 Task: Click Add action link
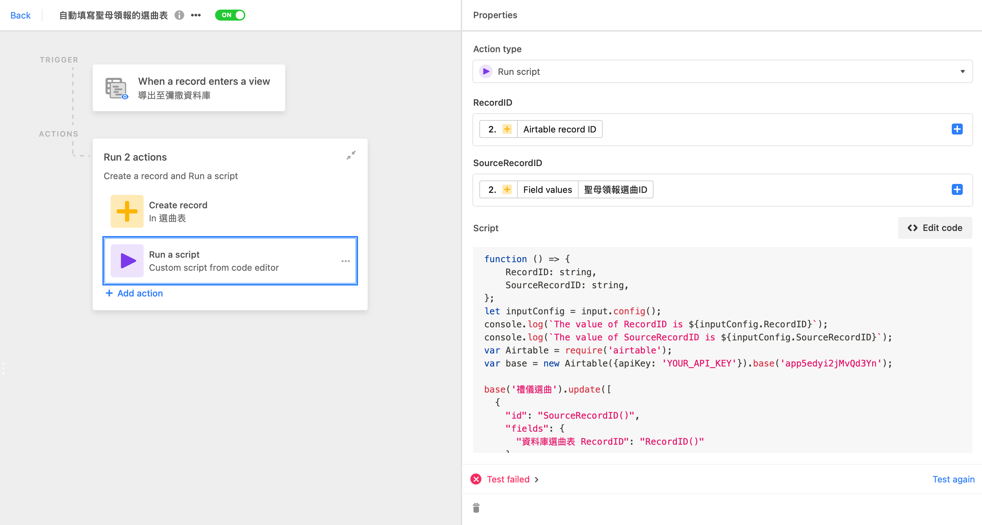134,293
